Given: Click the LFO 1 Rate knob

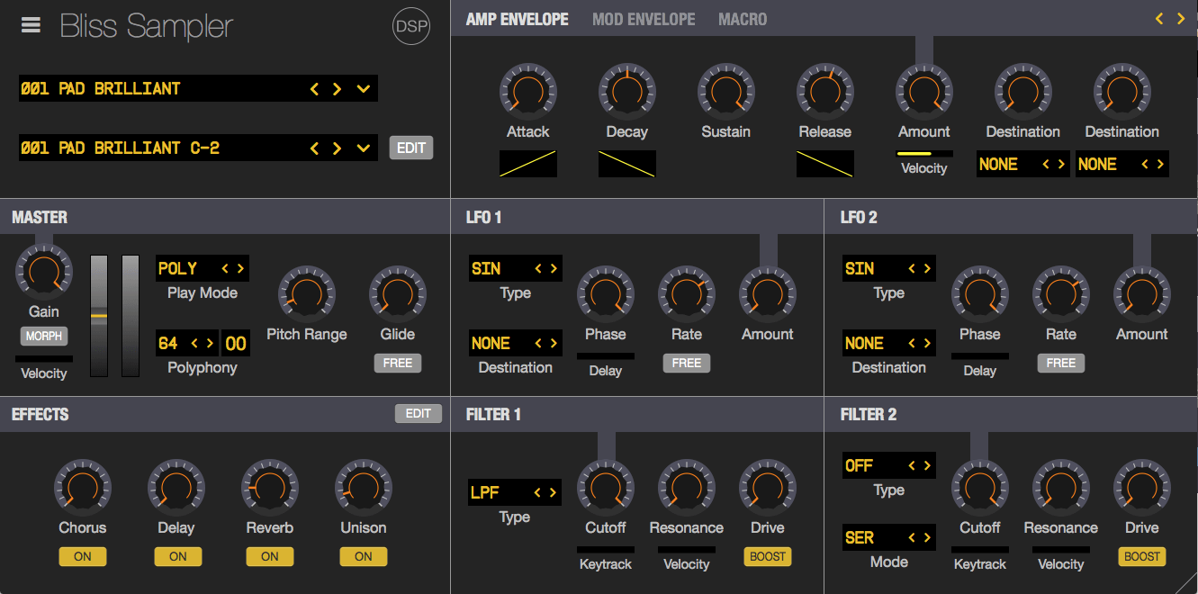Looking at the screenshot, I should [687, 293].
